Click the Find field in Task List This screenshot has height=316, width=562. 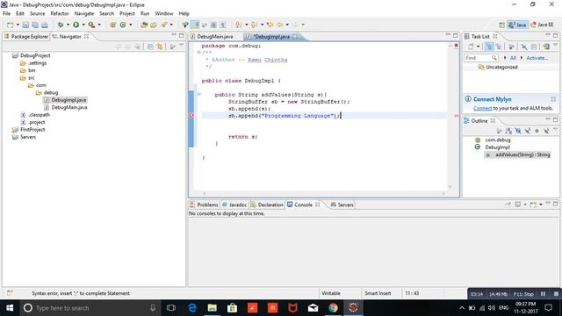pos(481,58)
